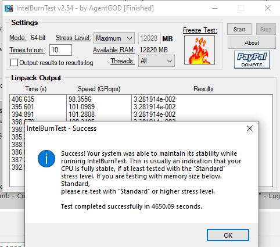Select speed value 101.0989

pos(82,107)
